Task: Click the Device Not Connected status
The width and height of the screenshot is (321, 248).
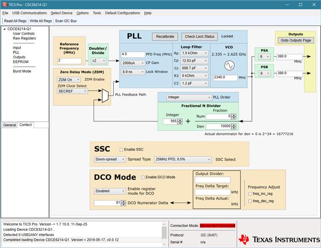Action: tap(218, 226)
